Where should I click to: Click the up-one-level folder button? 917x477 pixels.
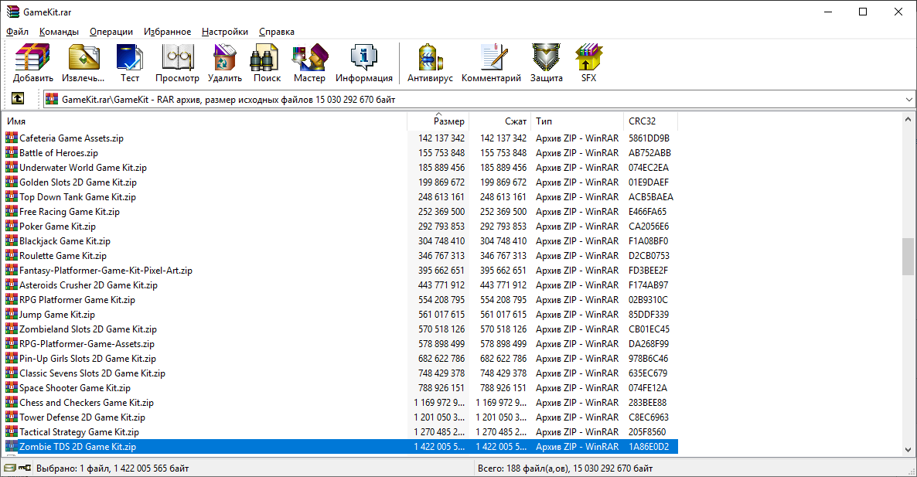[17, 99]
